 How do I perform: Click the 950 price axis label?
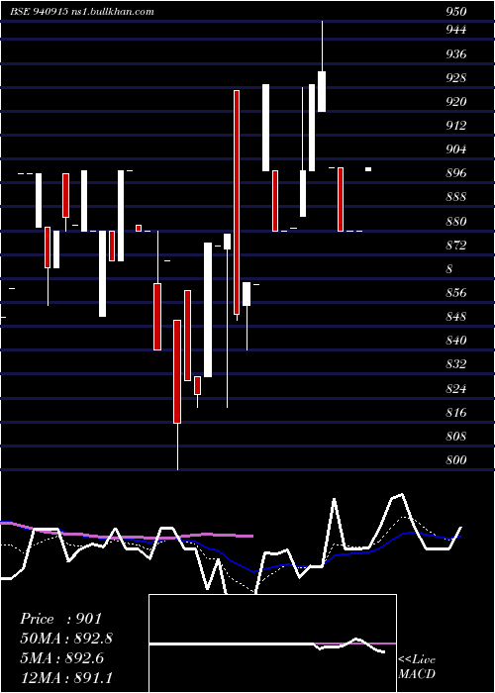pos(456,12)
